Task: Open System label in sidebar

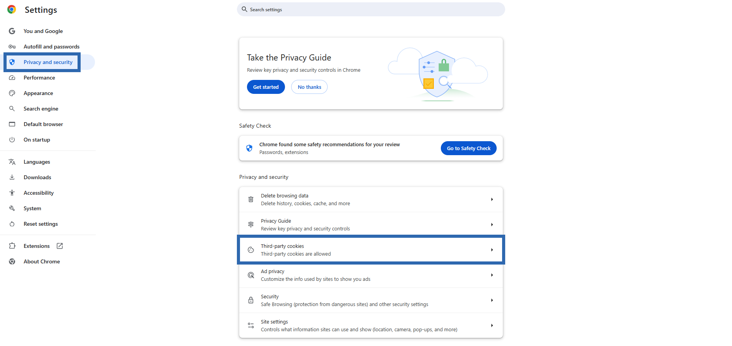Action: pyautogui.click(x=32, y=208)
